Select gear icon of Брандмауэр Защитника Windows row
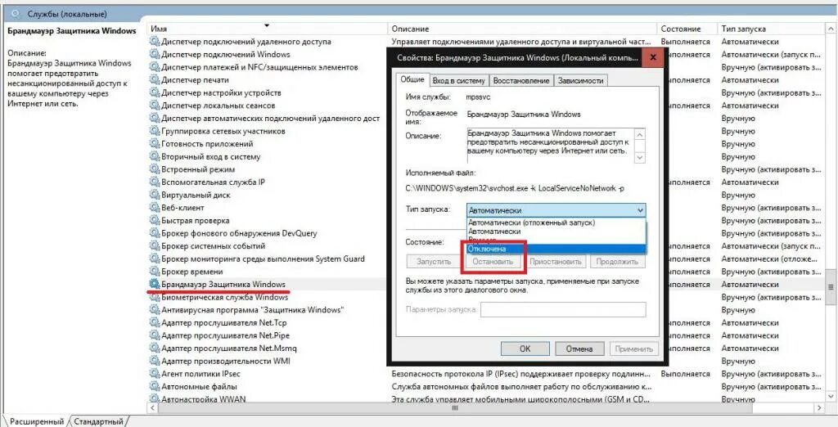Image resolution: width=838 pixels, height=427 pixels. [155, 285]
